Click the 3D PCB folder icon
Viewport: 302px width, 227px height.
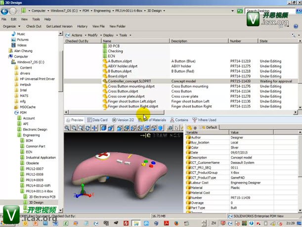105,46
